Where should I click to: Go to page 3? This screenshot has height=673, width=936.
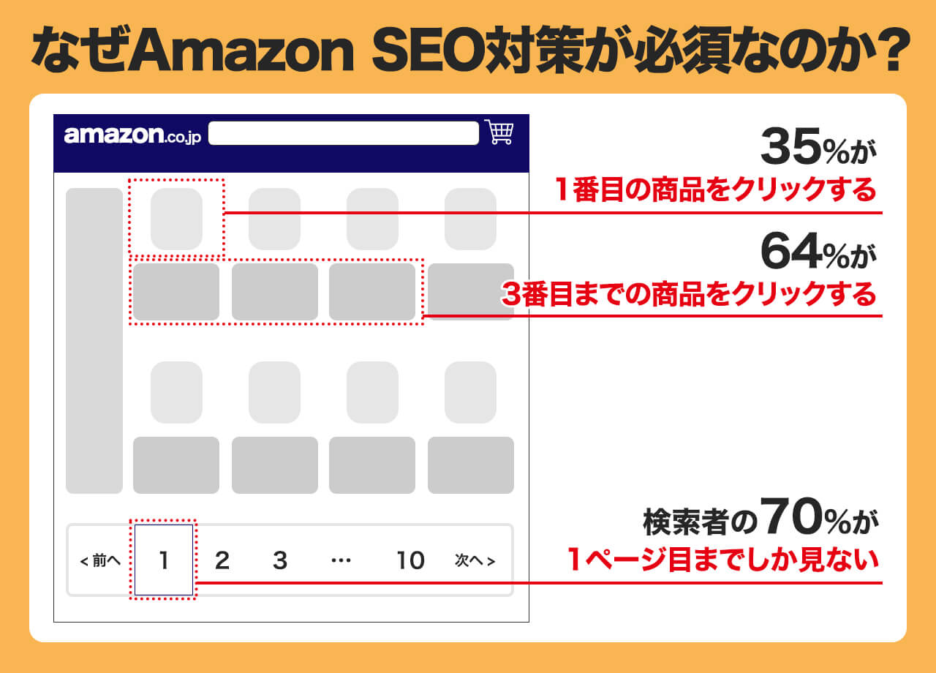[x=280, y=560]
